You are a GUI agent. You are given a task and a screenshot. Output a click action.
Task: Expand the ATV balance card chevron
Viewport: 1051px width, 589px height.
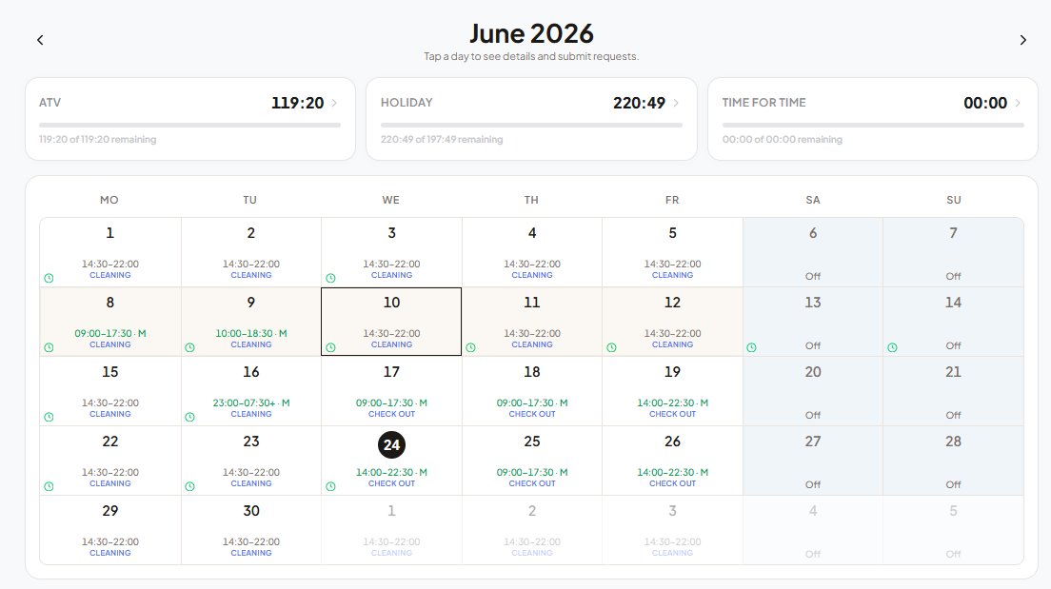tap(334, 103)
